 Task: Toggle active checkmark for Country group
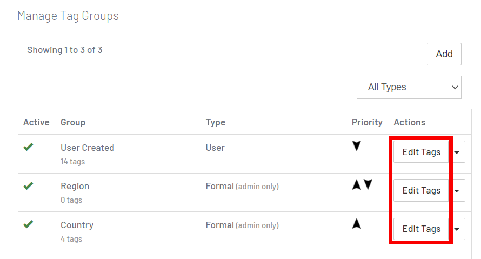coord(29,224)
